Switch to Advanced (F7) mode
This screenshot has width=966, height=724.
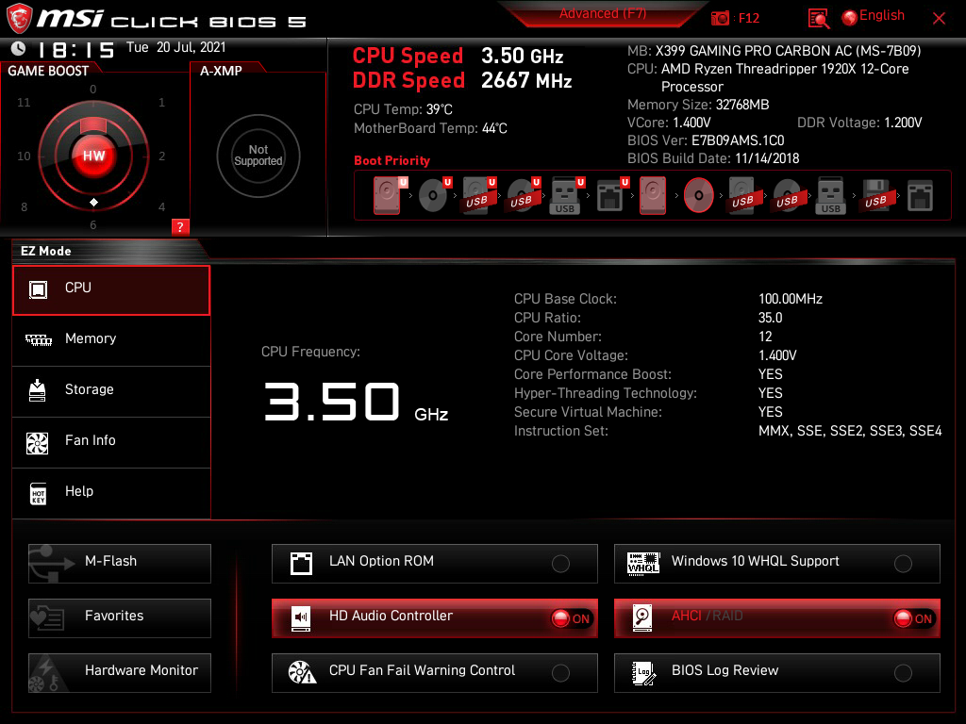point(603,13)
